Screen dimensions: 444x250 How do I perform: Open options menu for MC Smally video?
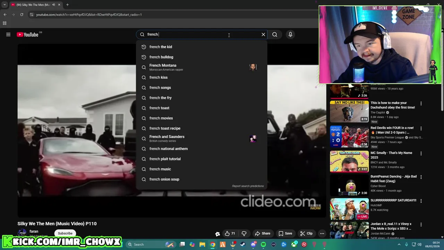tap(421, 153)
